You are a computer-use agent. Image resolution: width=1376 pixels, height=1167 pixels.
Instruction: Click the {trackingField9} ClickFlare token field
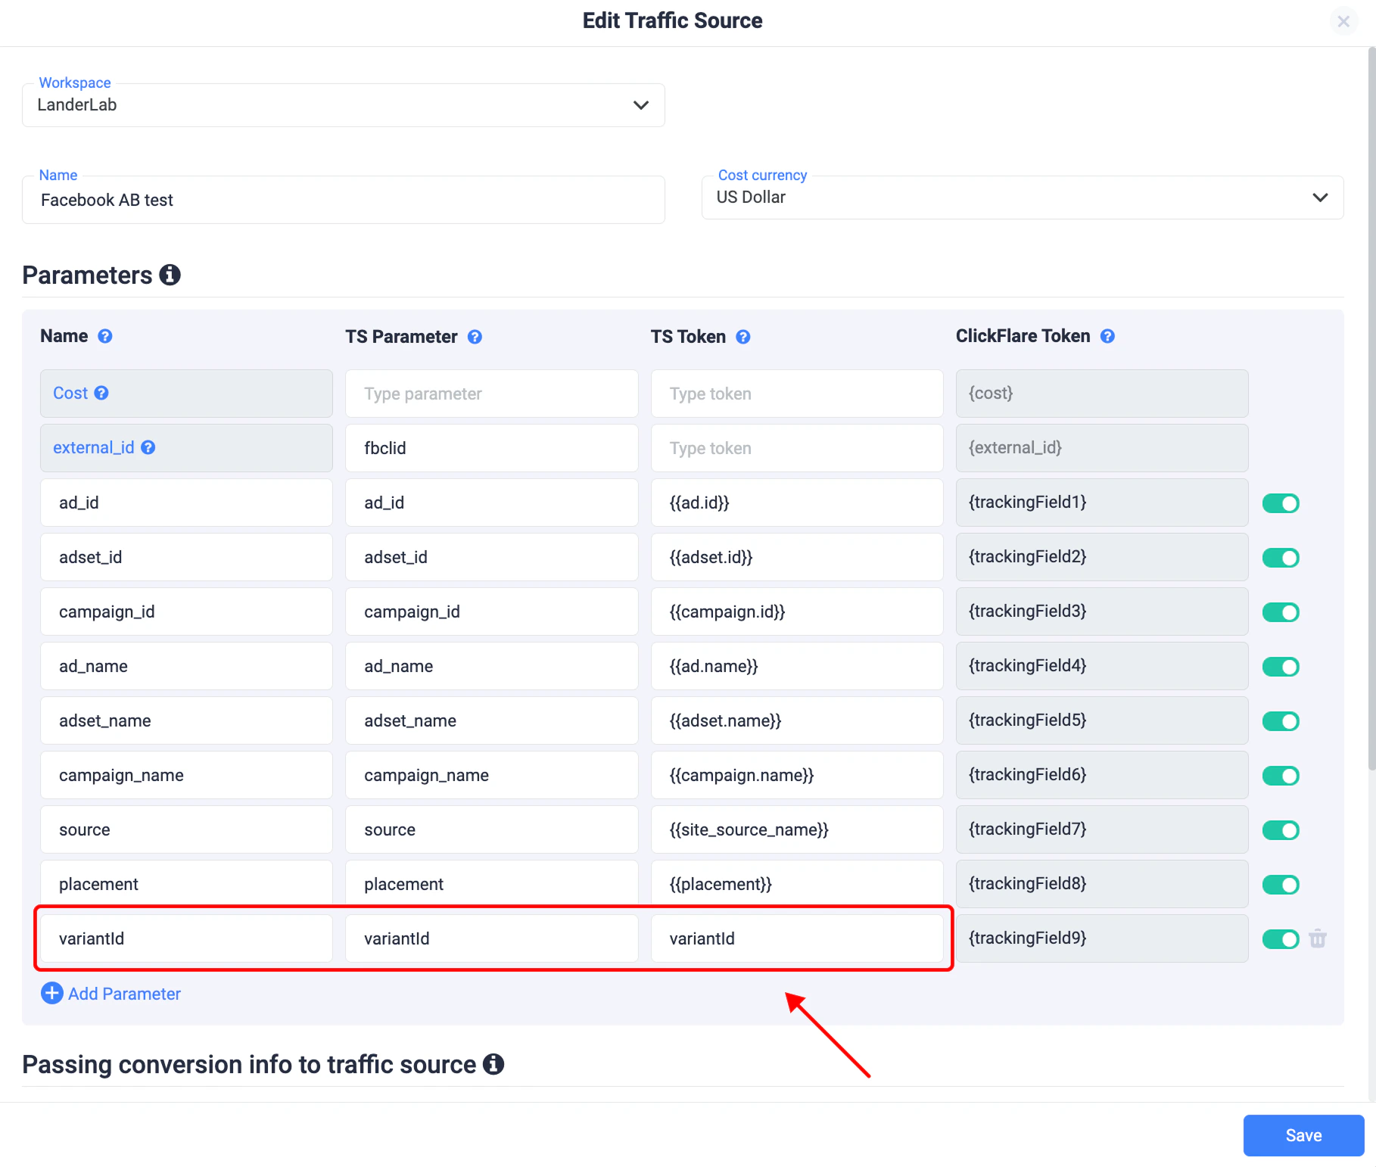[x=1102, y=938]
